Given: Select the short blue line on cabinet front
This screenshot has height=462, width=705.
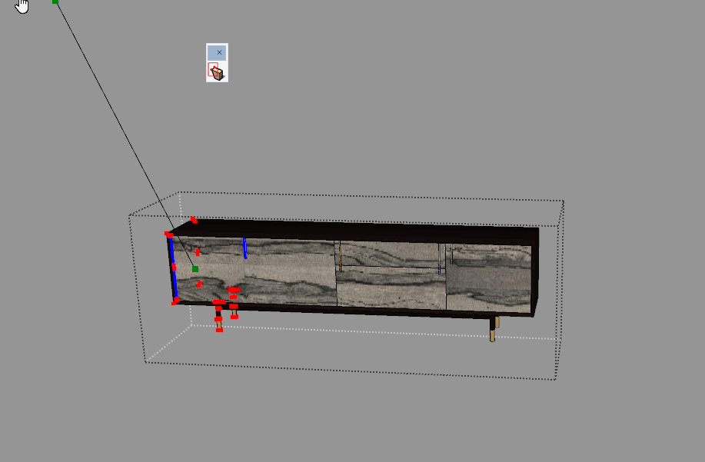Looking at the screenshot, I should coord(244,248).
